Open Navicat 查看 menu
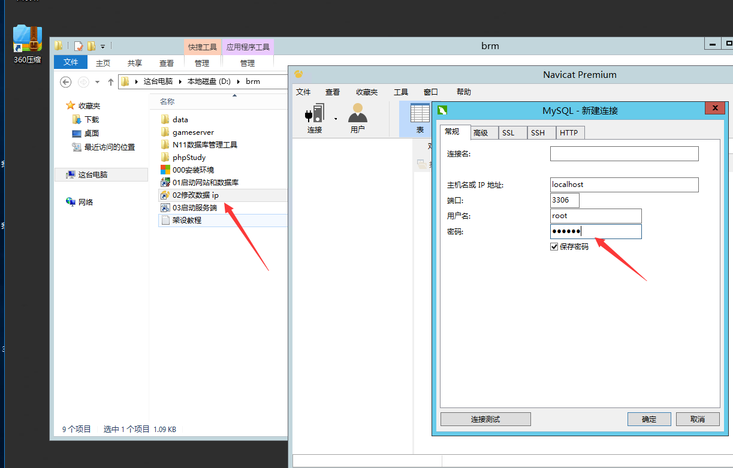The height and width of the screenshot is (468, 733). (x=333, y=92)
